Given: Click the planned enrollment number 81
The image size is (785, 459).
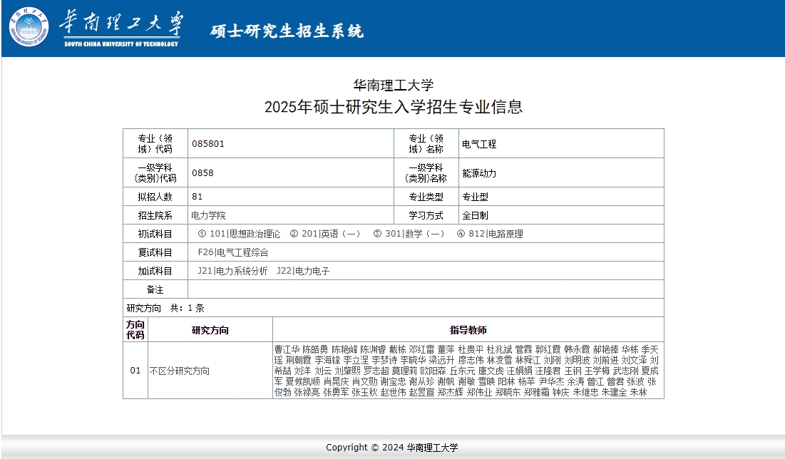Looking at the screenshot, I should pos(197,196).
